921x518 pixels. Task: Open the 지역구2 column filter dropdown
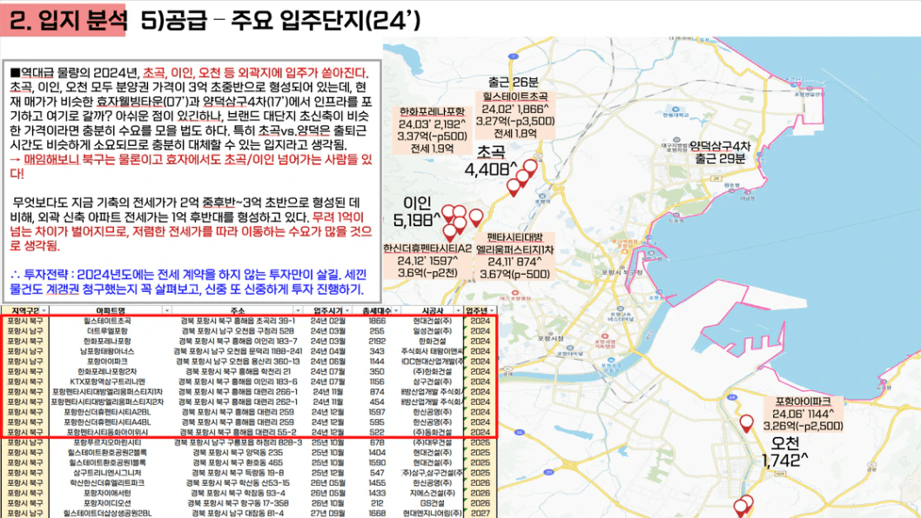coord(44,309)
